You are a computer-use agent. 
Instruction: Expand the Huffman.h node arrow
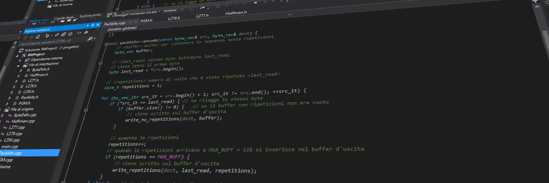(19, 76)
